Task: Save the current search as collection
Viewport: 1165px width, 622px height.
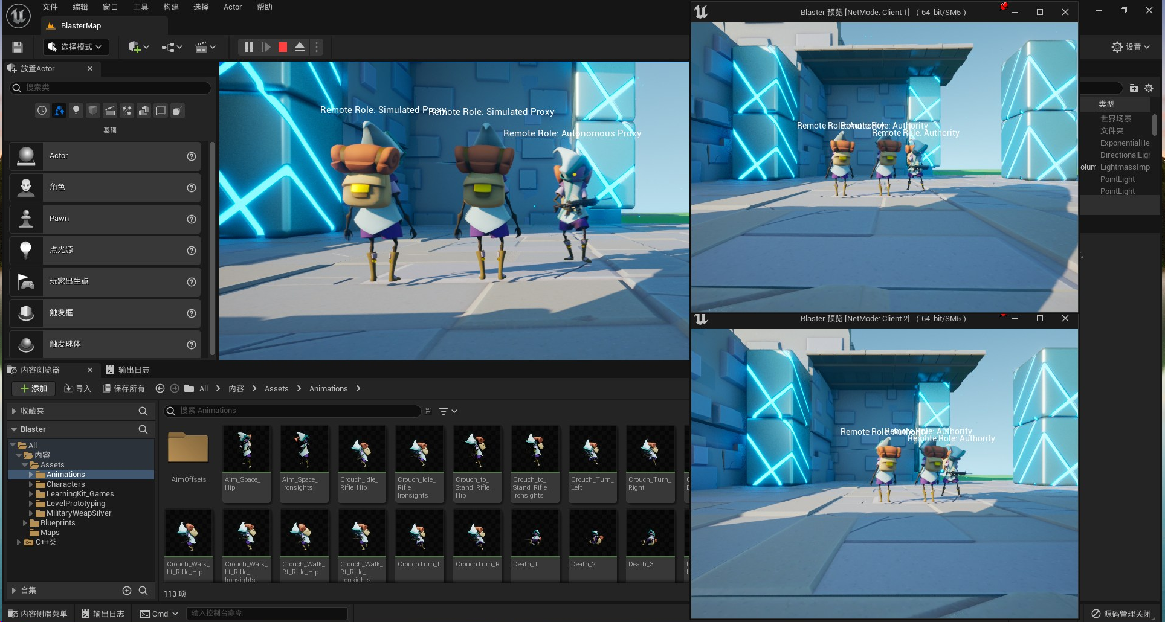Action: coord(428,411)
